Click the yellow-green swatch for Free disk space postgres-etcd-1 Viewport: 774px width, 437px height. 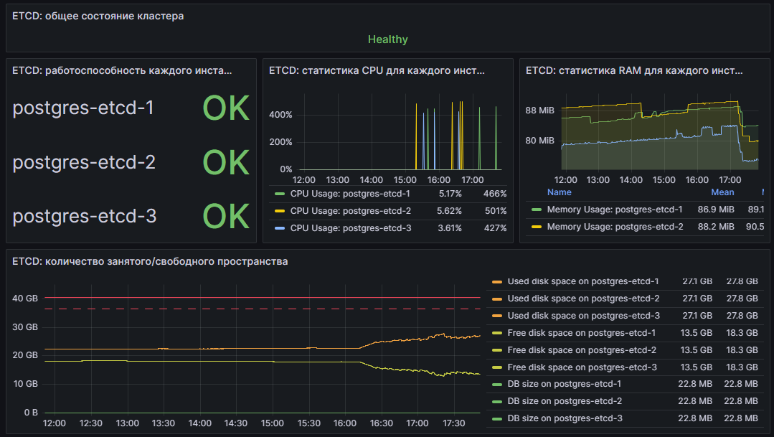coord(496,333)
